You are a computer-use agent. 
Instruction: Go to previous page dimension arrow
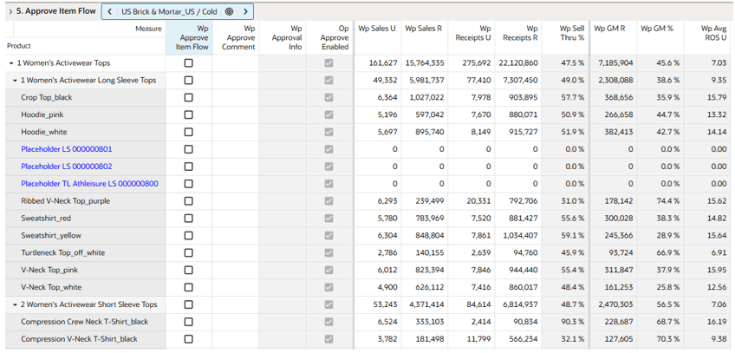point(109,12)
